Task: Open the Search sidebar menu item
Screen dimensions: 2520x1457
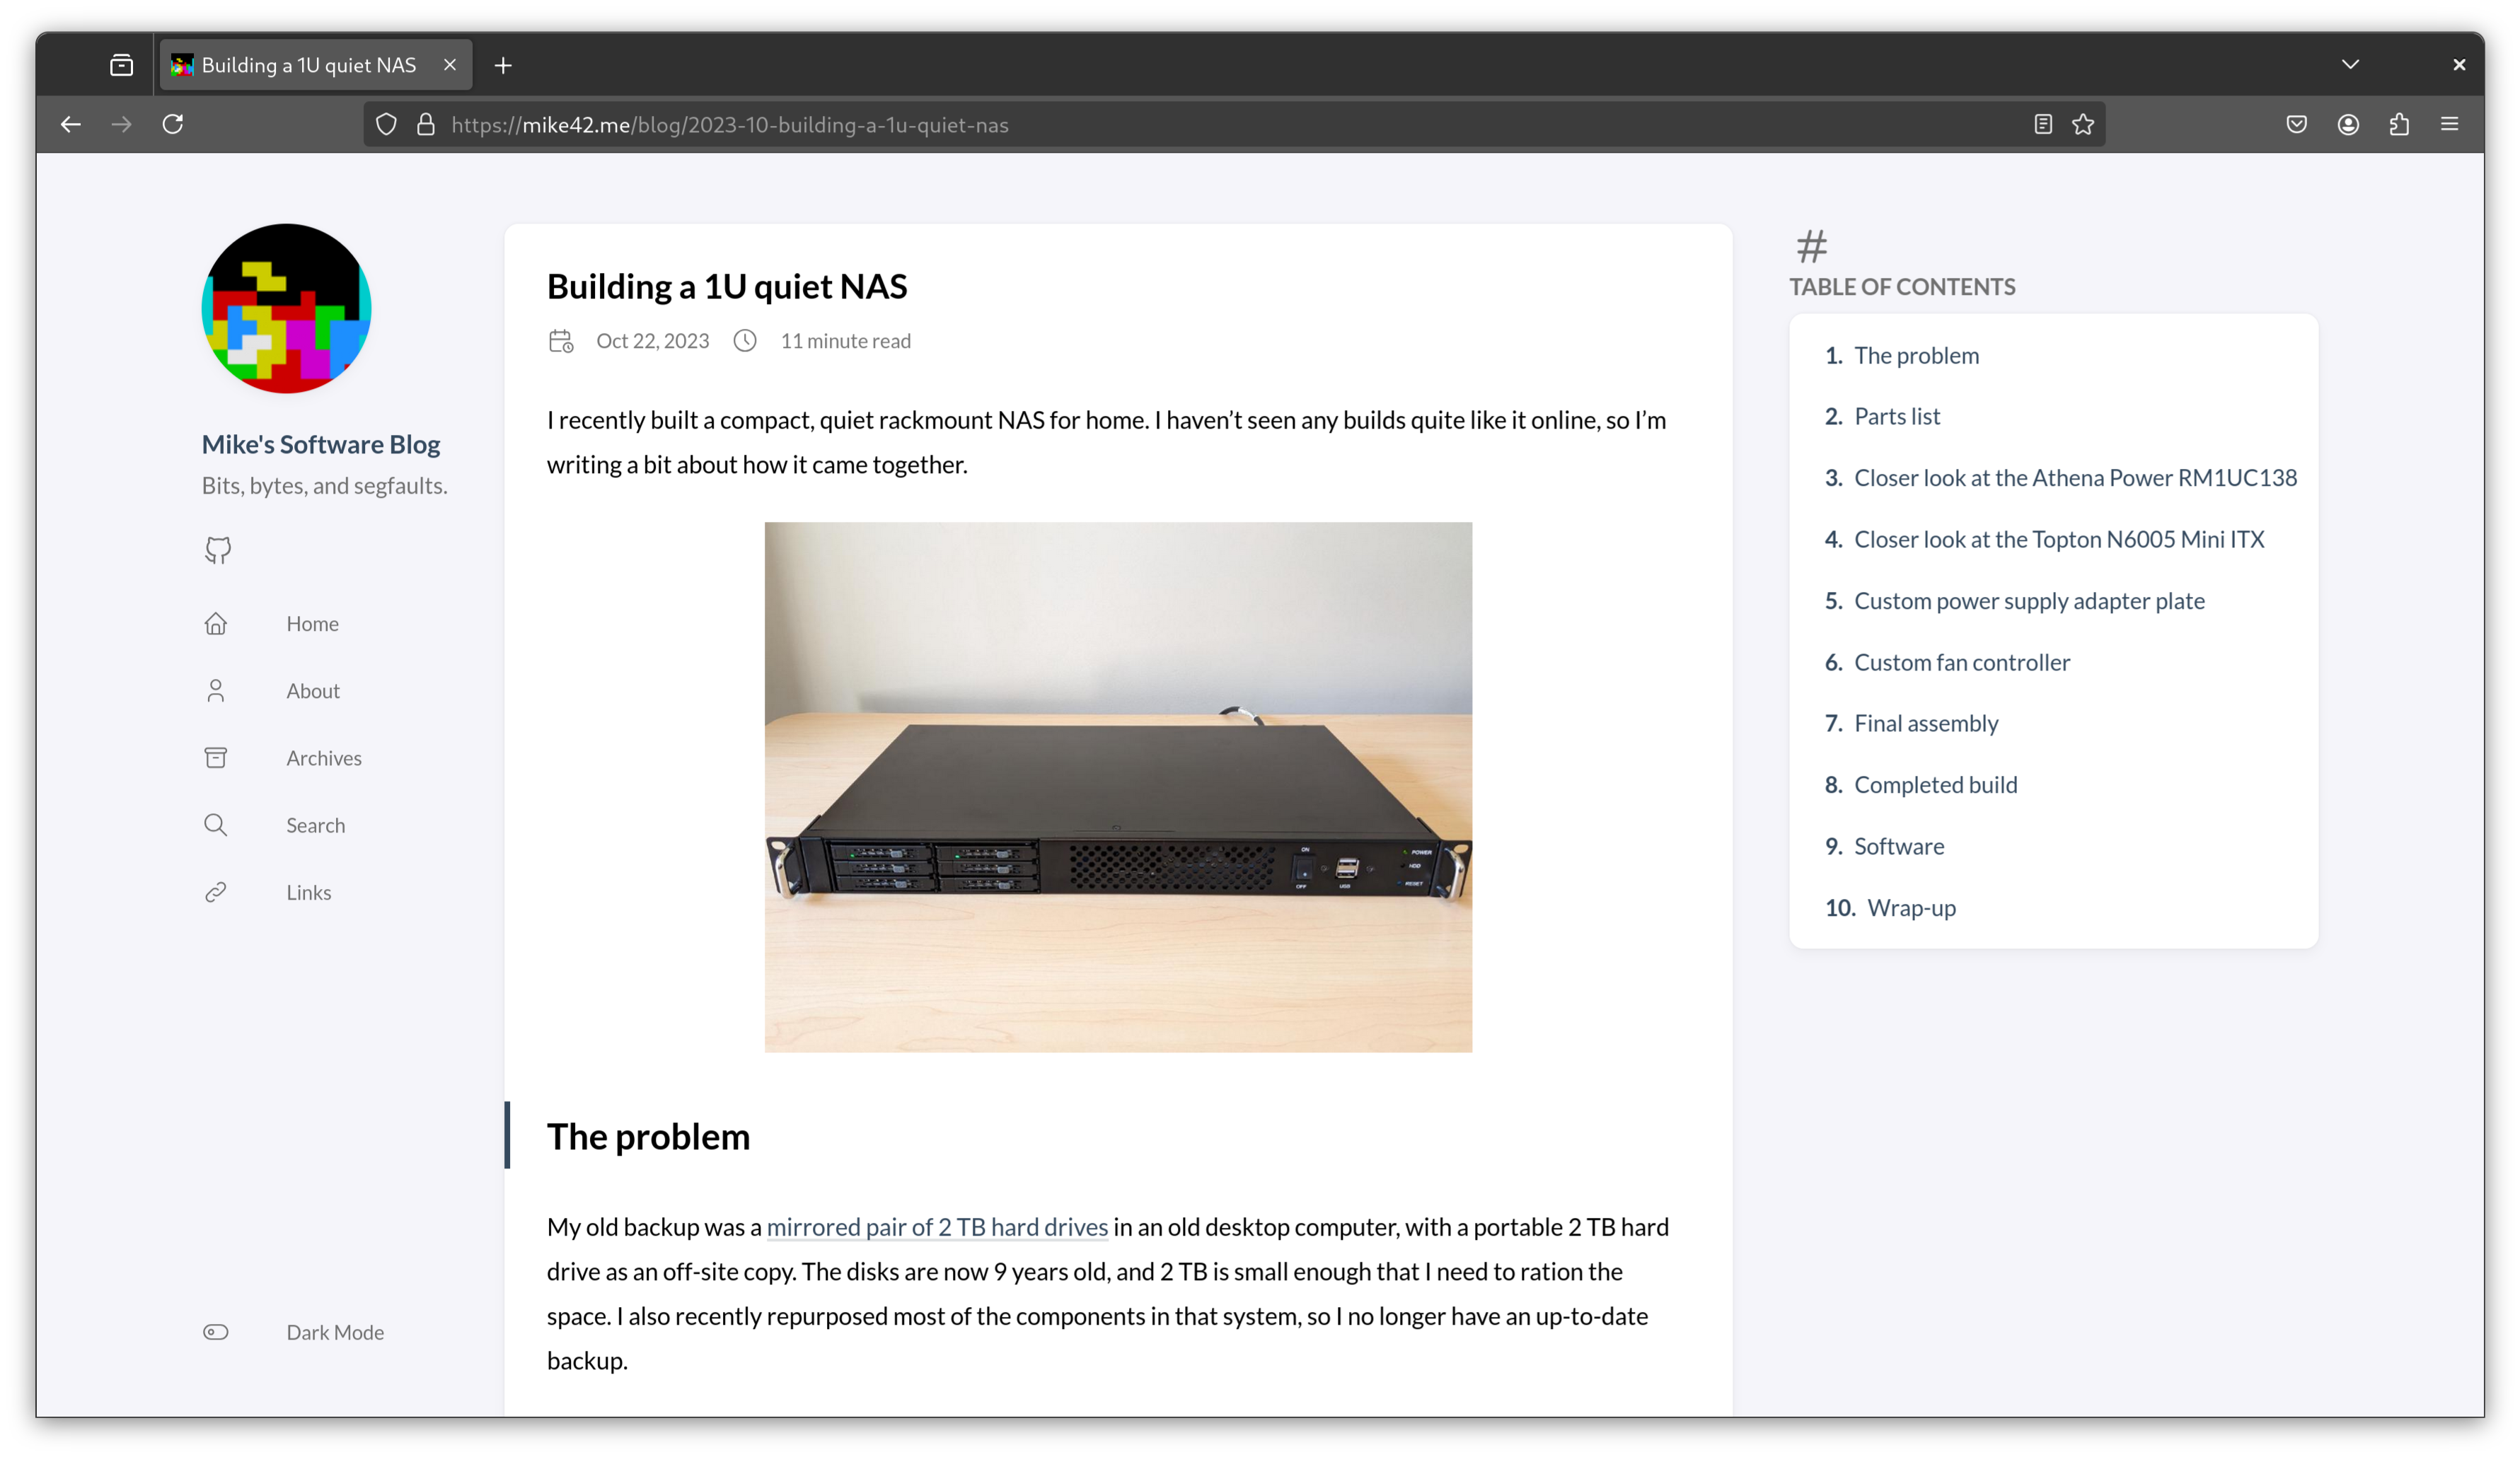Action: tap(315, 825)
